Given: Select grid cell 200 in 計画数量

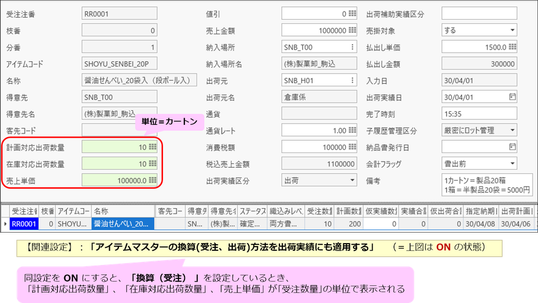Looking at the screenshot, I should (348, 224).
